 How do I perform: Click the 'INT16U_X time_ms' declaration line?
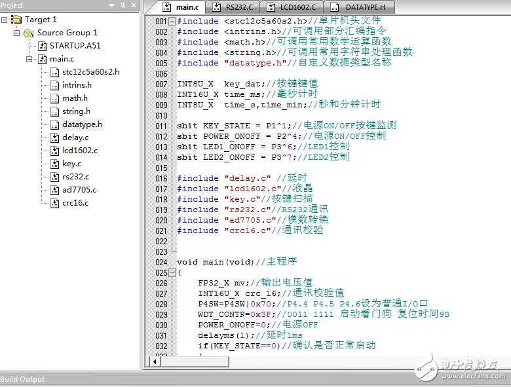pyautogui.click(x=247, y=94)
